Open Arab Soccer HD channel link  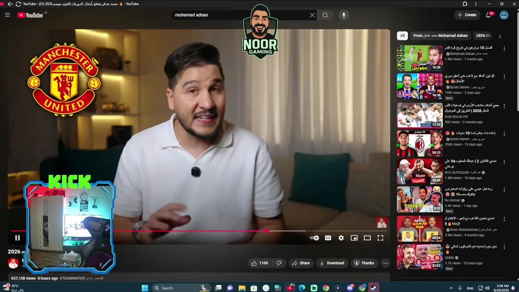click(456, 117)
